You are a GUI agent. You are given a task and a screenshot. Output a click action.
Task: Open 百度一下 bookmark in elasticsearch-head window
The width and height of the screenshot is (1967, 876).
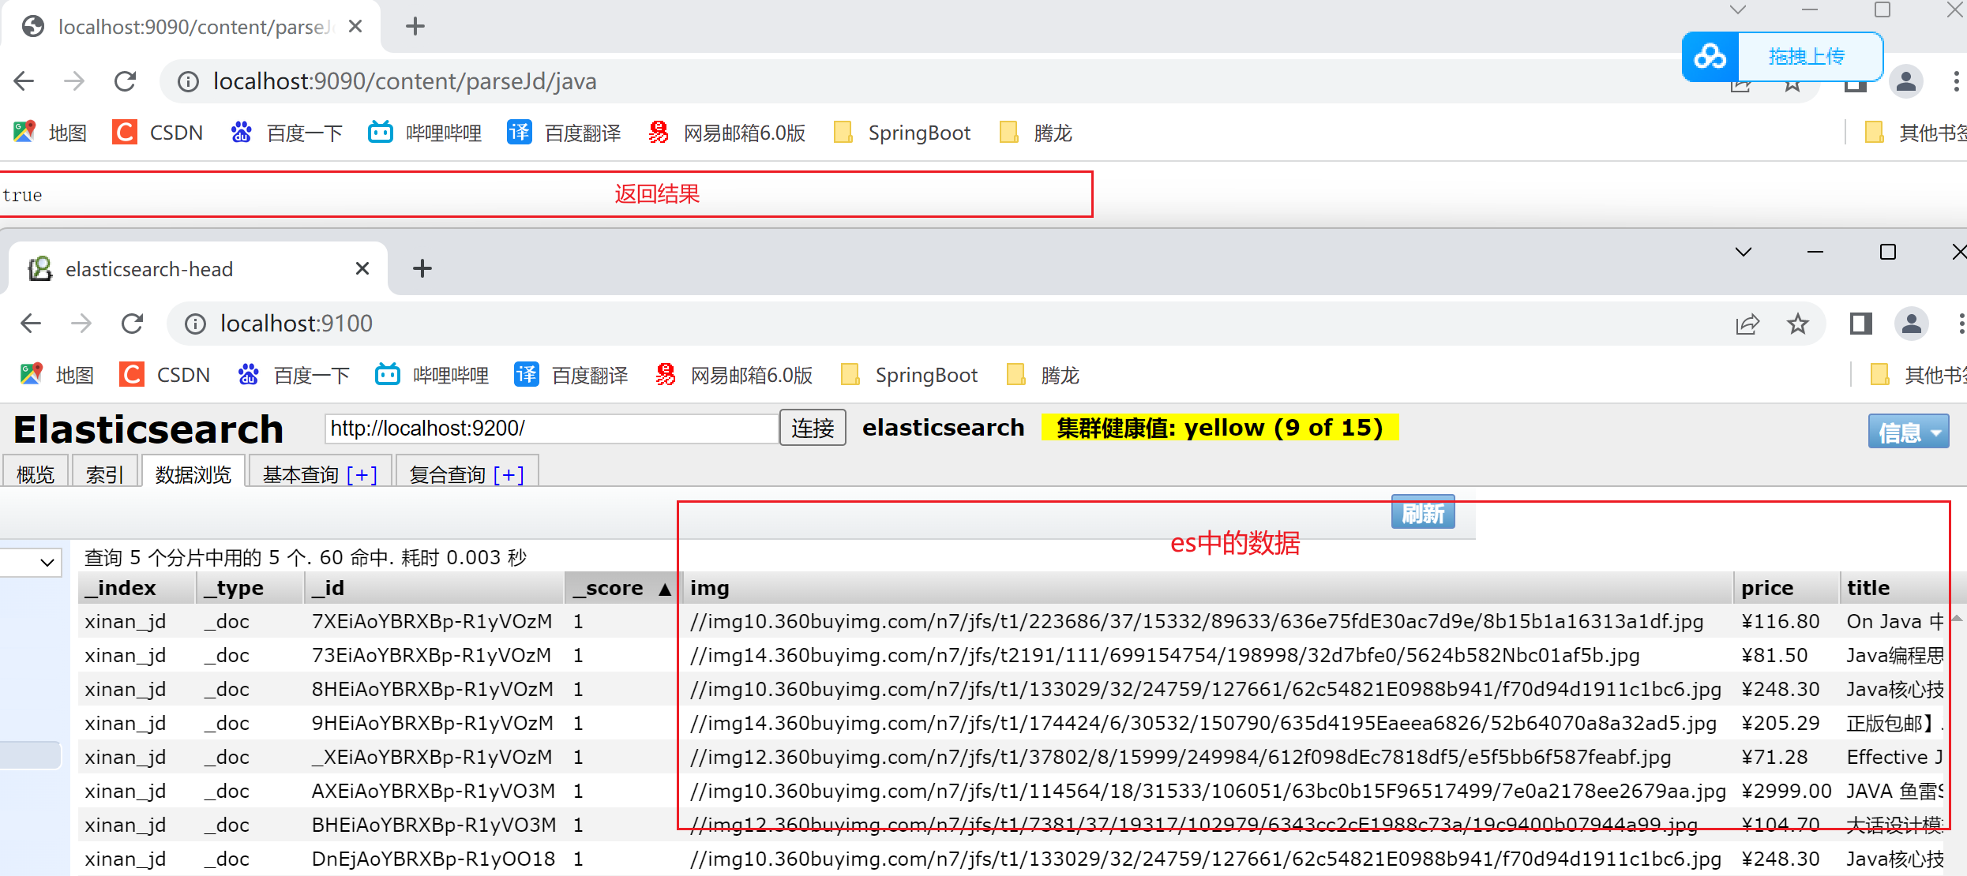point(294,375)
